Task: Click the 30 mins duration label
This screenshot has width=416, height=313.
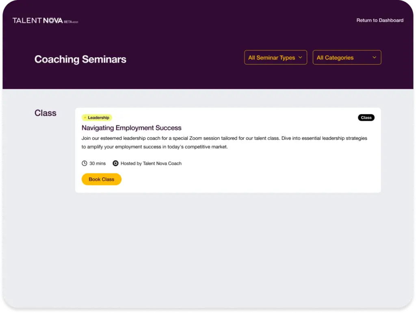Action: pyautogui.click(x=97, y=163)
